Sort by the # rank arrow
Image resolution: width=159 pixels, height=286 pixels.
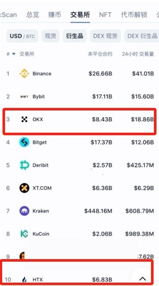(x=14, y=54)
